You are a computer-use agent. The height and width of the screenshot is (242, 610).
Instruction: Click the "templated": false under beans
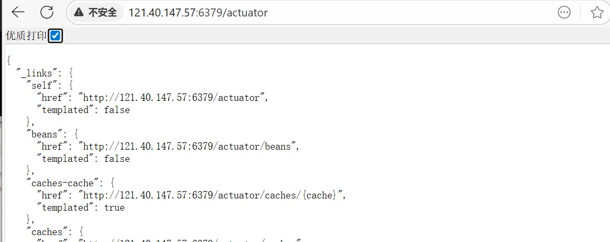[117, 159]
